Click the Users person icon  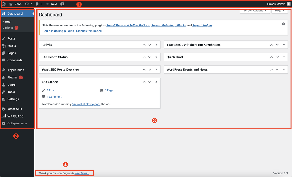tap(3, 85)
